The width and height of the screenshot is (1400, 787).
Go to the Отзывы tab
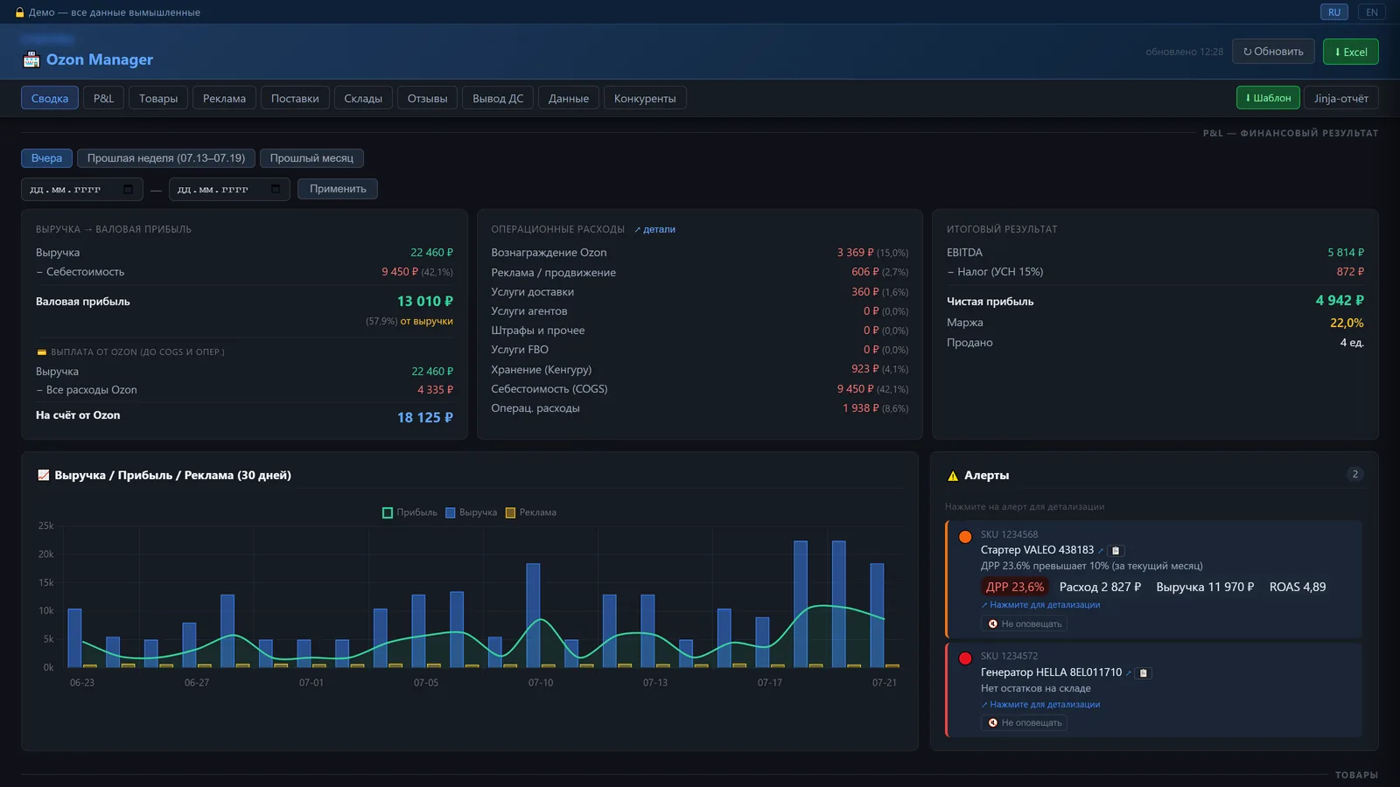pyautogui.click(x=427, y=98)
